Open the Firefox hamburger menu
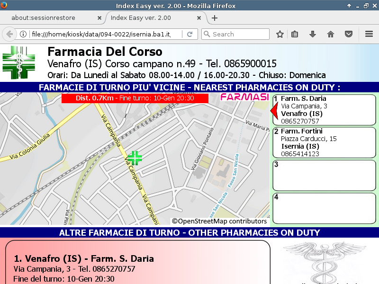379x284 pixels. (x=369, y=34)
